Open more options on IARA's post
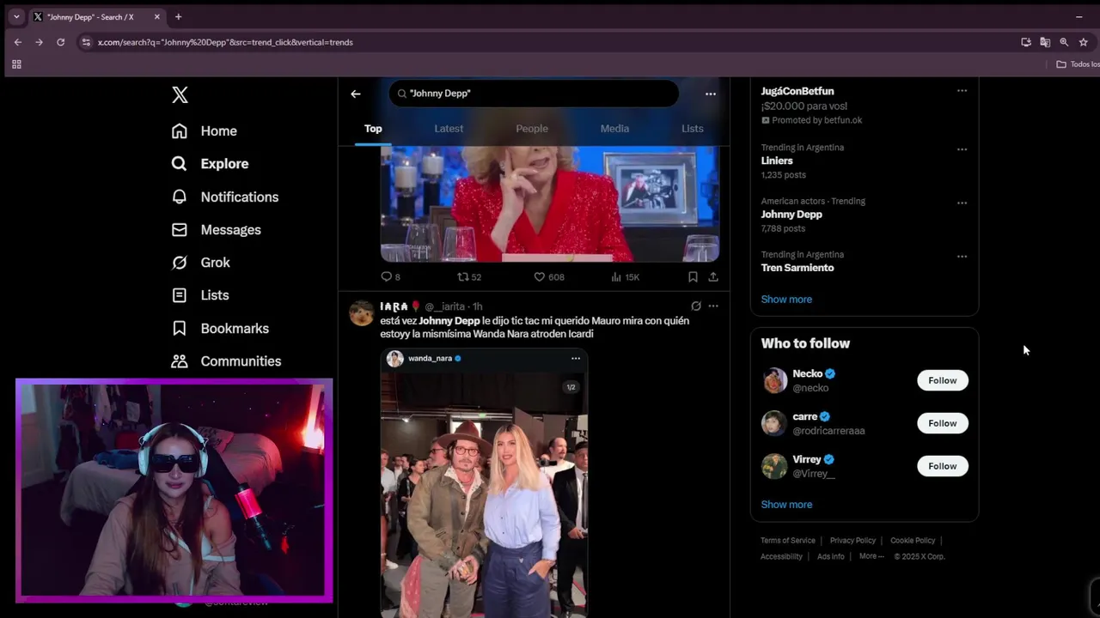The height and width of the screenshot is (618, 1100). point(713,306)
